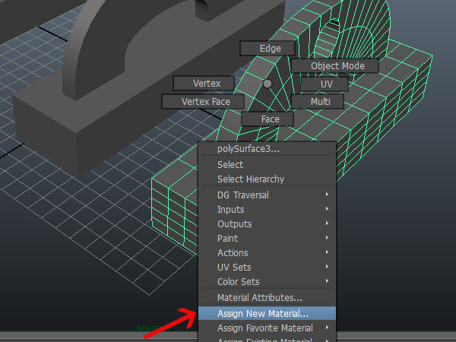The width and height of the screenshot is (456, 342).
Task: Select Multi component mode
Action: 317,102
